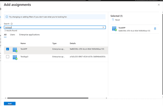The height and width of the screenshot is (106, 163).
Task: Click Enterprise ap... type of TestApp3 row
Action: click(x=59, y=57)
